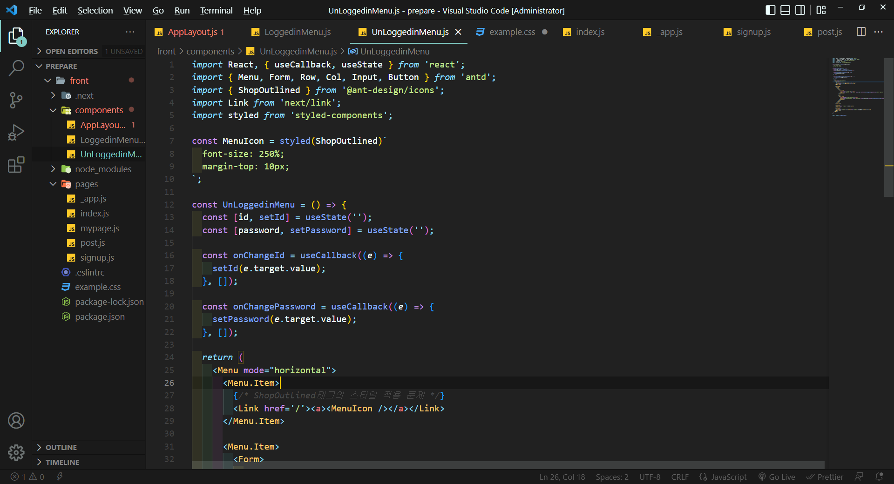
Task: Expand the node_modules folder
Action: pyautogui.click(x=103, y=169)
